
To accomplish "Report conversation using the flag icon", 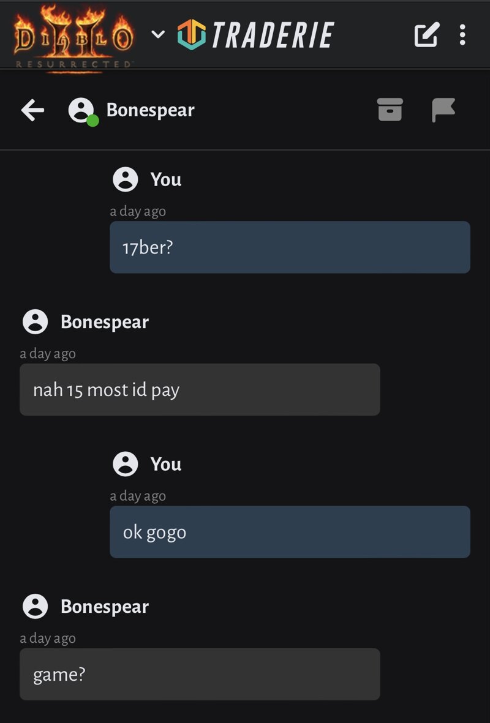I will click(x=443, y=110).
